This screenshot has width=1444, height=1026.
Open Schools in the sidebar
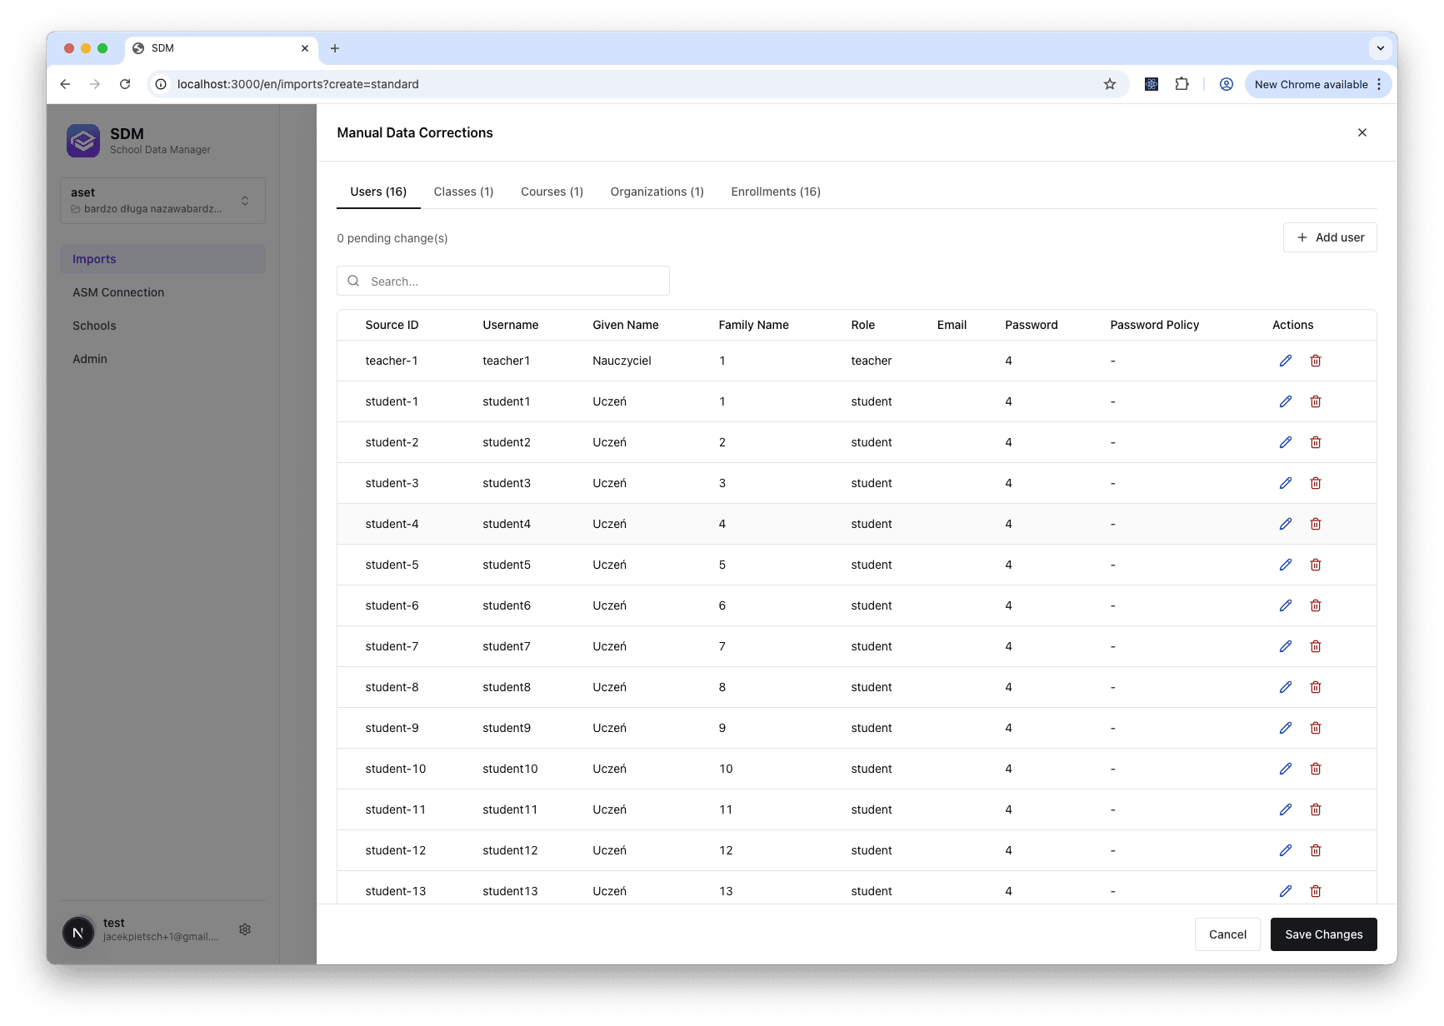click(x=162, y=326)
